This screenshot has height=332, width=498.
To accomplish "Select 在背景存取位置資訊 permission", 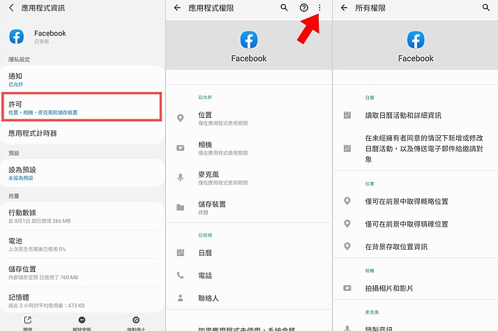I will pyautogui.click(x=416, y=246).
